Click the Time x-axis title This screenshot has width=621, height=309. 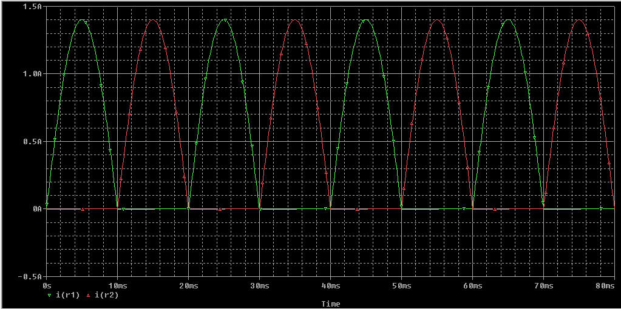(331, 304)
